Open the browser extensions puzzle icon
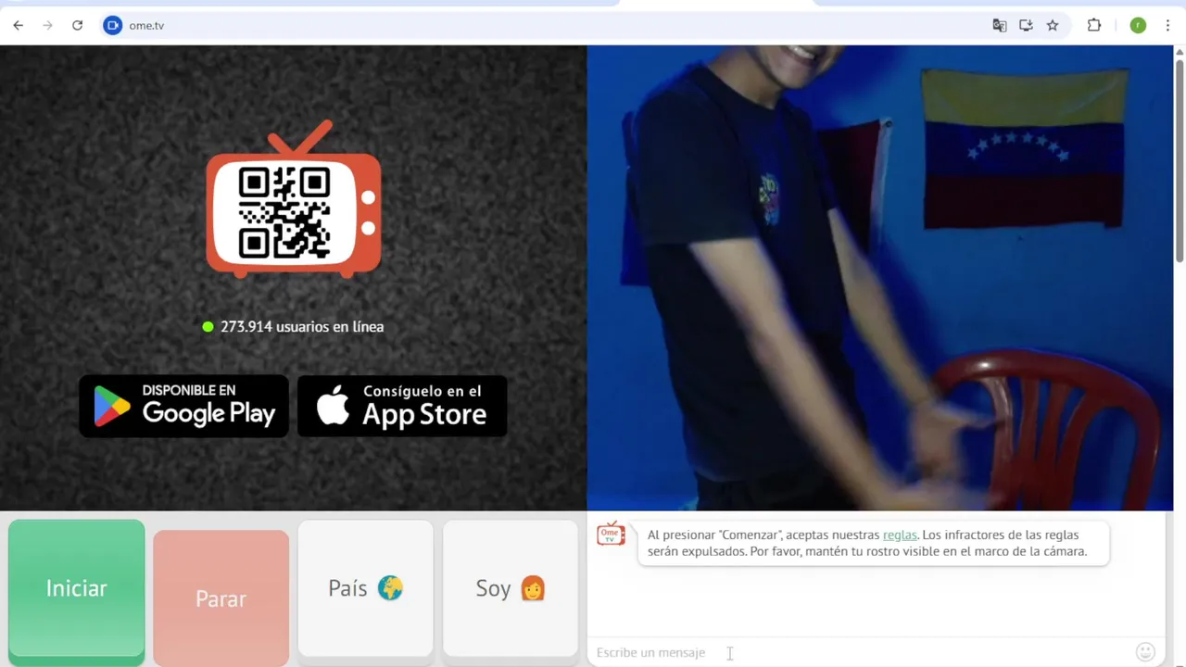 (x=1094, y=25)
